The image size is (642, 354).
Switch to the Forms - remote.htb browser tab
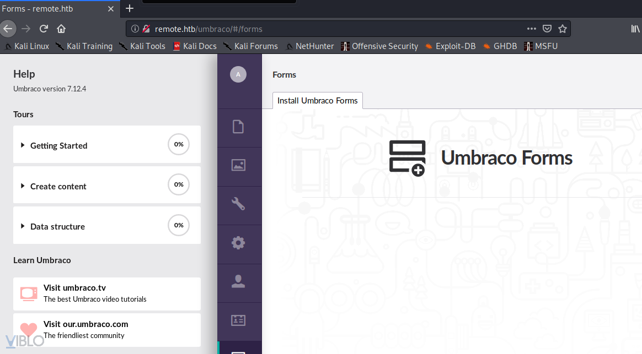pyautogui.click(x=60, y=9)
